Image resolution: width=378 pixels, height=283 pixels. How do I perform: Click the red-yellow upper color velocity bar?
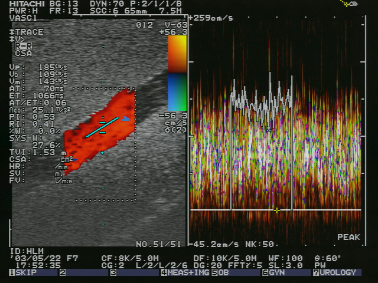[x=177, y=54]
